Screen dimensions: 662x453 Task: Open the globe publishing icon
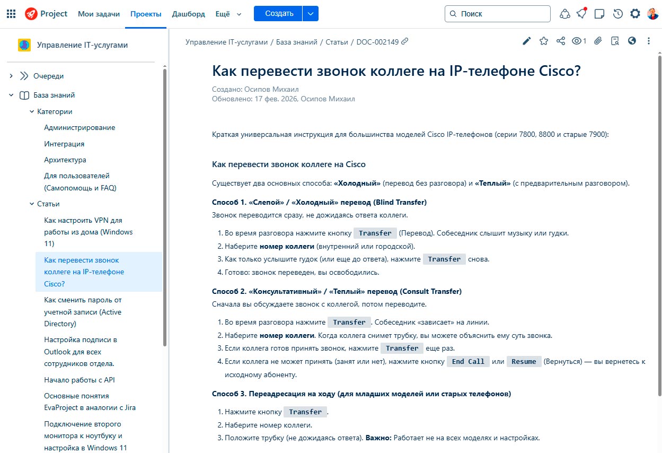(x=632, y=40)
